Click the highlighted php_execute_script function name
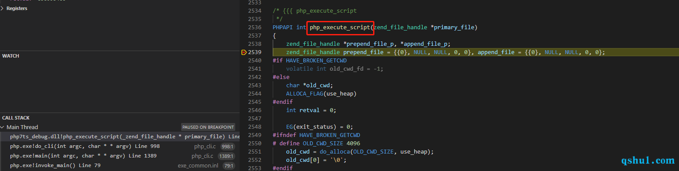This screenshot has width=679, height=171. 340,27
